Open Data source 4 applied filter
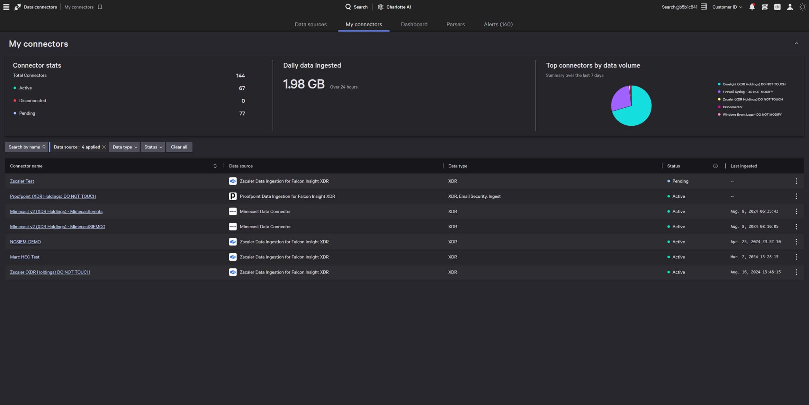The width and height of the screenshot is (809, 405). 77,147
